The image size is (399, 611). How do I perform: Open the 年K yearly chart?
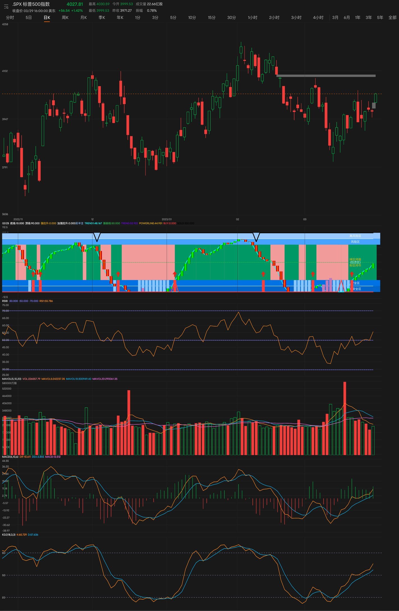(120, 17)
